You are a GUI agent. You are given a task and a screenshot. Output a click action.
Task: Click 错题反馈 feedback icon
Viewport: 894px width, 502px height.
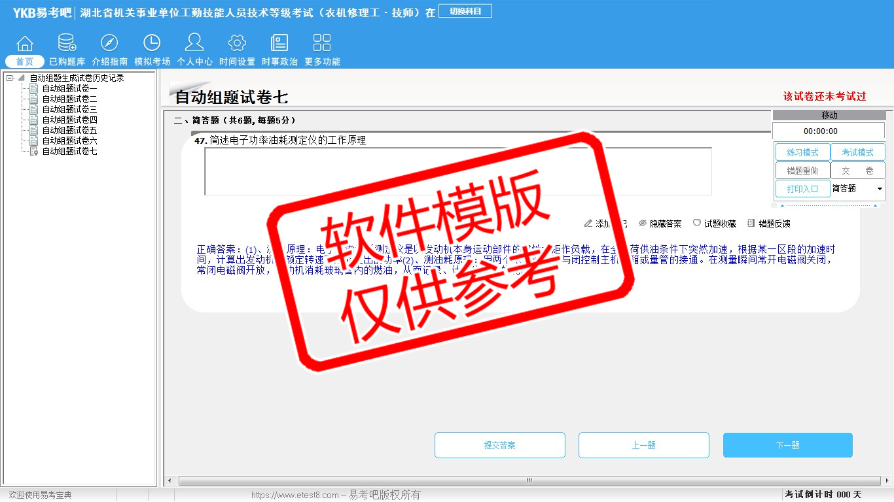[x=751, y=224]
